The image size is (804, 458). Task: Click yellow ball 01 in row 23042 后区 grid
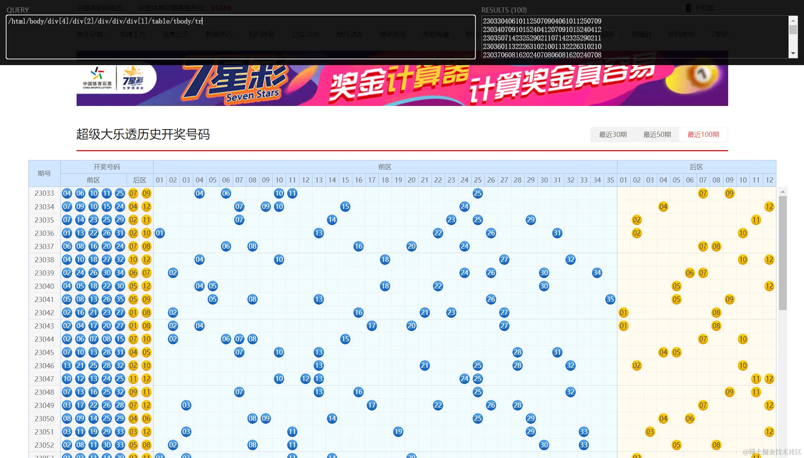[623, 312]
